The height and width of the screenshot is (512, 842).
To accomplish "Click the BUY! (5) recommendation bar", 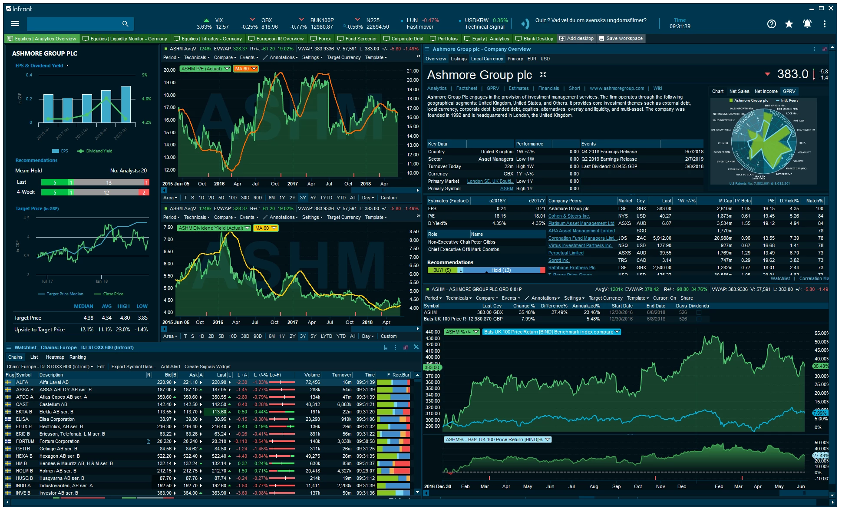I will click(x=442, y=271).
